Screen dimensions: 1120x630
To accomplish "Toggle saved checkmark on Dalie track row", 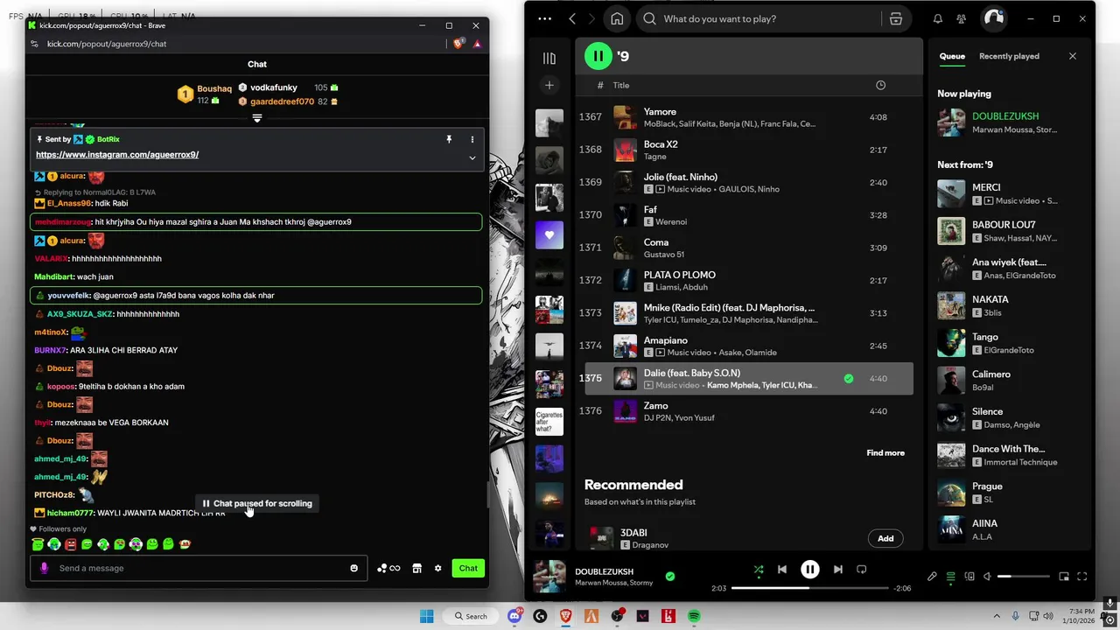I will pyautogui.click(x=848, y=379).
